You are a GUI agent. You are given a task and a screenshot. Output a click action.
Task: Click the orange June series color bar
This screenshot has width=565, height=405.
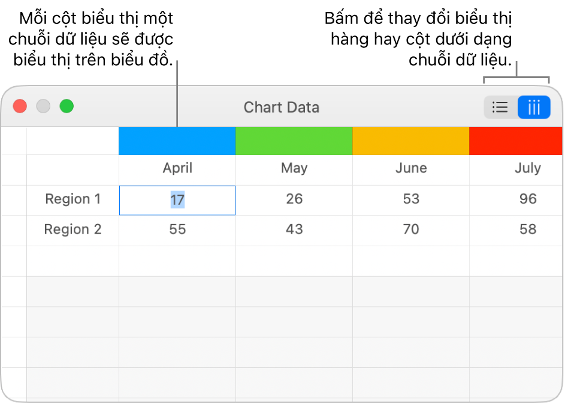click(x=411, y=141)
